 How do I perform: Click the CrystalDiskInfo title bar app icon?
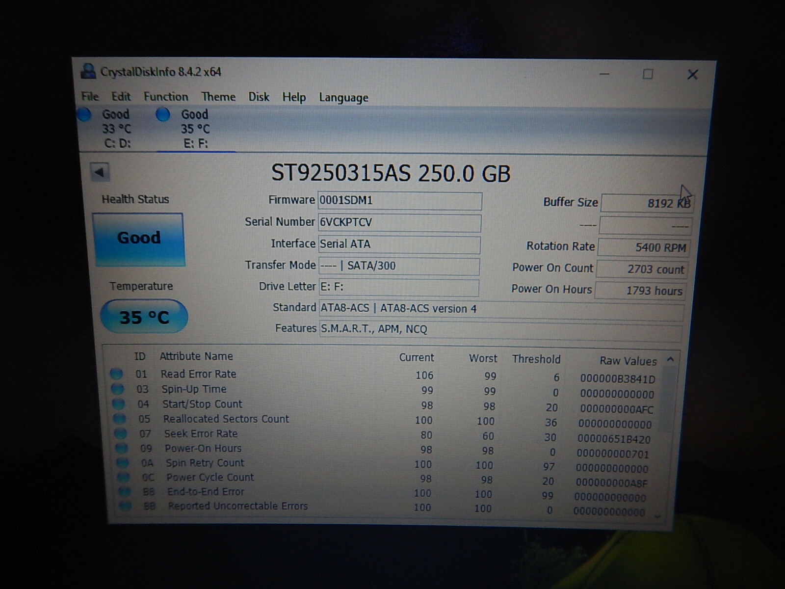89,72
